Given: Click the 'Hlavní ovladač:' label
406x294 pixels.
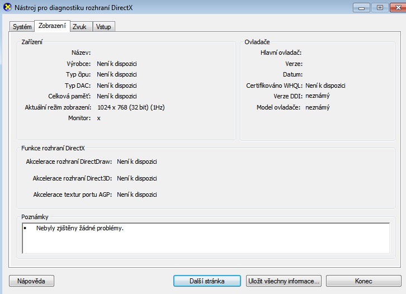Looking at the screenshot, I should [281, 53].
